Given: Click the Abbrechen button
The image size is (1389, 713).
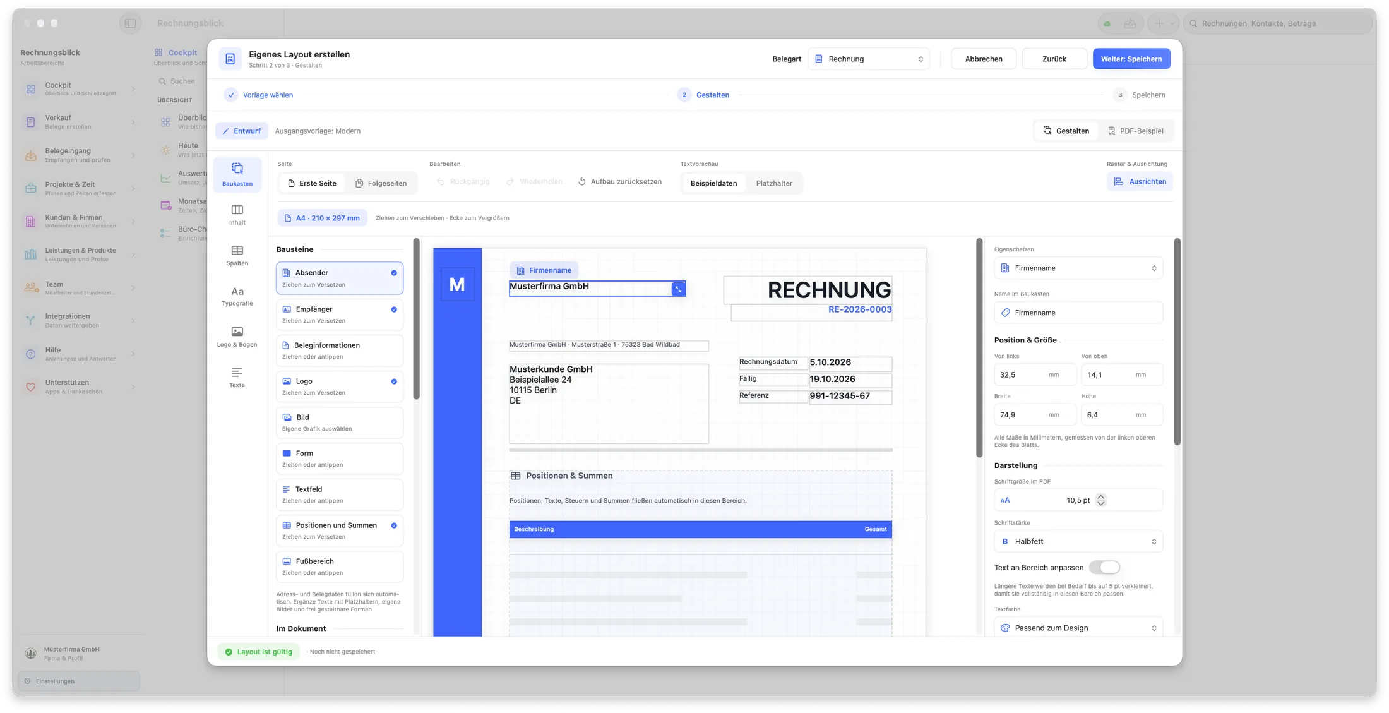Looking at the screenshot, I should pyautogui.click(x=984, y=59).
